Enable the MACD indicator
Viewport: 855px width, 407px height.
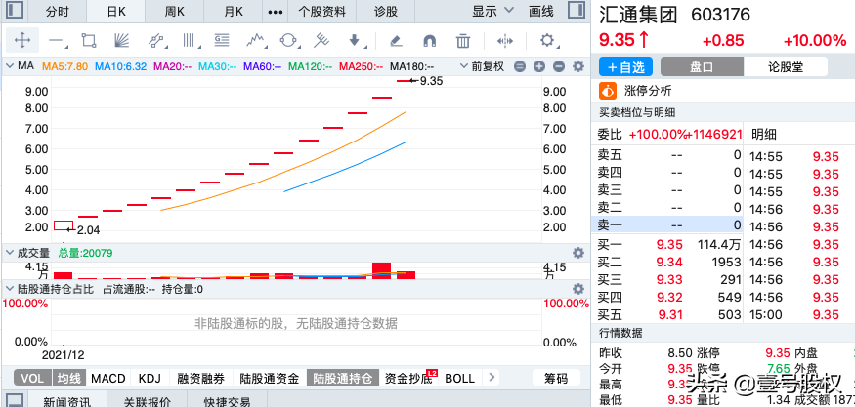(x=107, y=378)
